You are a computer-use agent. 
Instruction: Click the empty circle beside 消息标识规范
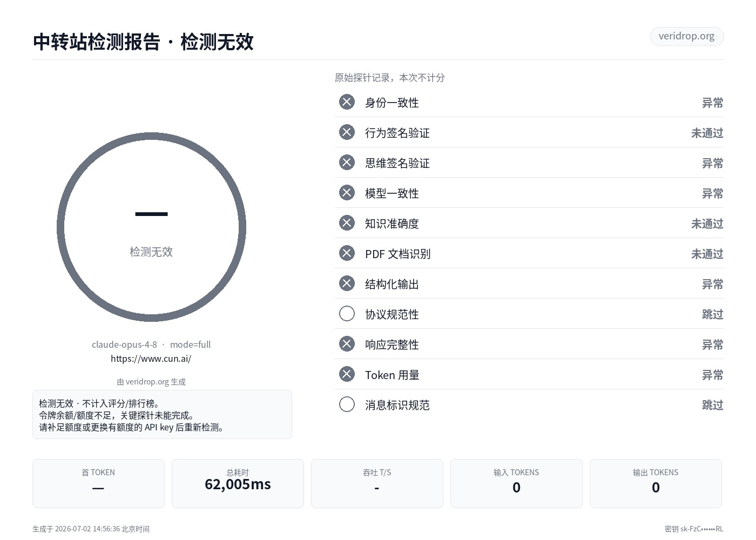coord(347,404)
